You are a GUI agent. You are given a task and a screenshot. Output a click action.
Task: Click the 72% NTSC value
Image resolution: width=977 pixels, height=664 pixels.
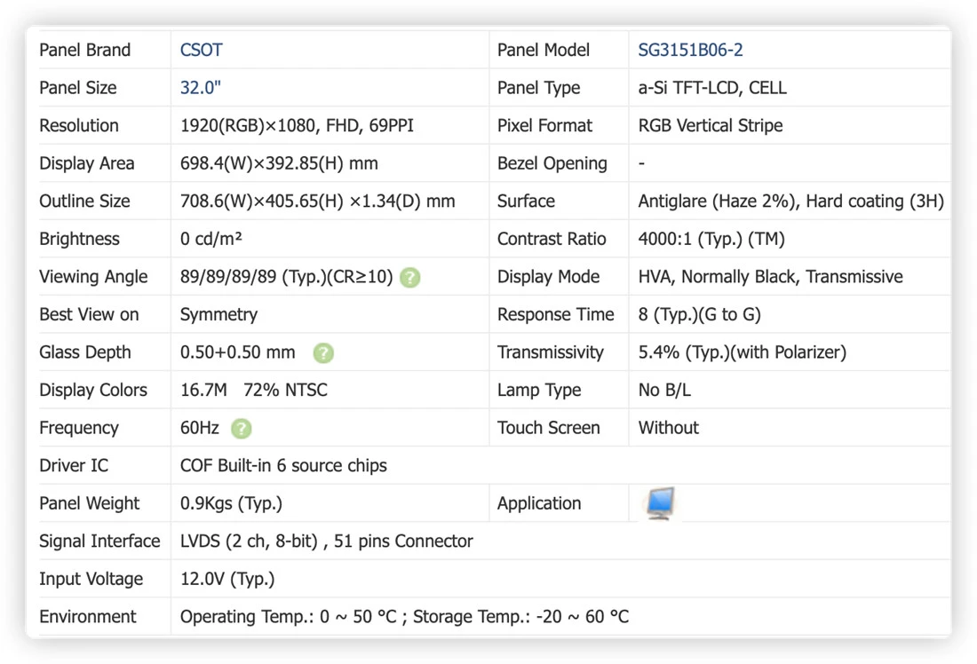click(285, 390)
